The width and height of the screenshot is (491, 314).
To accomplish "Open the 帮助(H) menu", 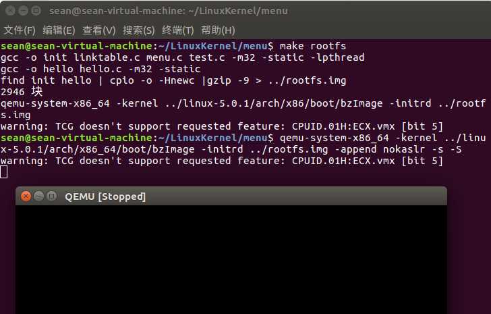I will 217,30.
